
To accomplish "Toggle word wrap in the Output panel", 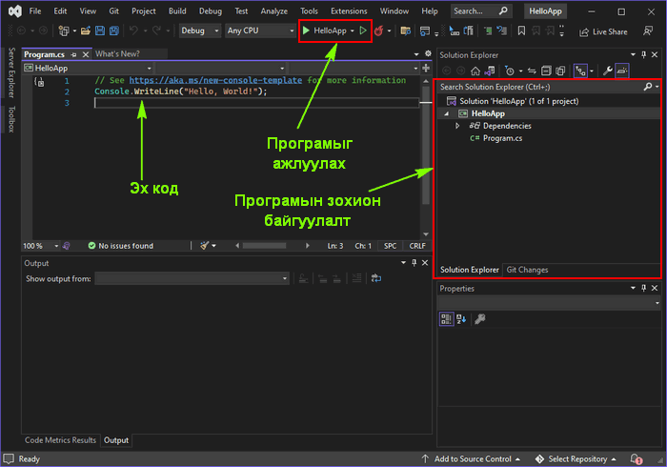I will click(x=376, y=278).
